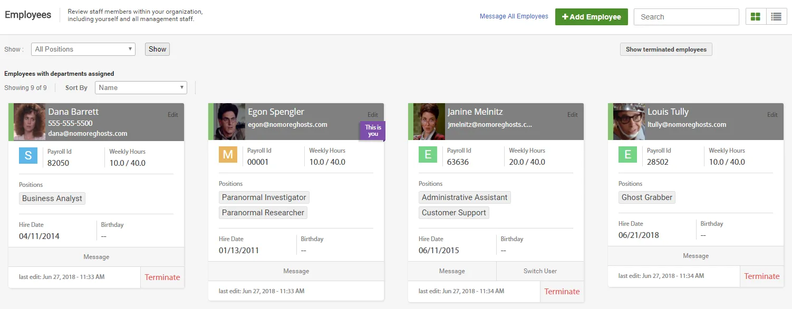Viewport: 792px width, 309px height.
Task: Terminate Dana Barrett
Action: point(162,277)
